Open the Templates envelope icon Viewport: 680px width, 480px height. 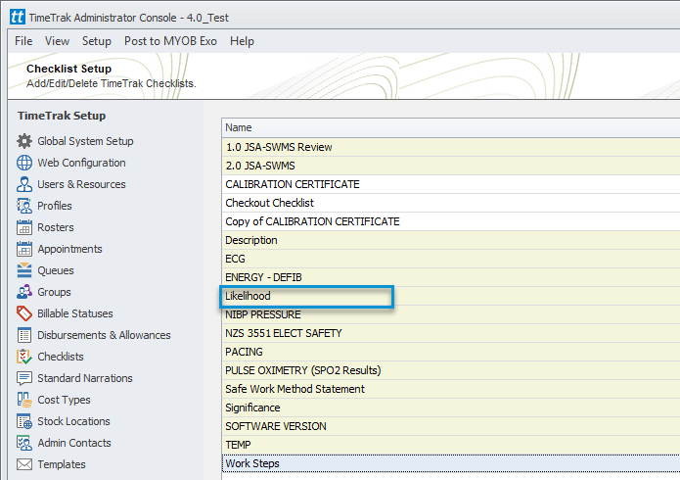24,464
